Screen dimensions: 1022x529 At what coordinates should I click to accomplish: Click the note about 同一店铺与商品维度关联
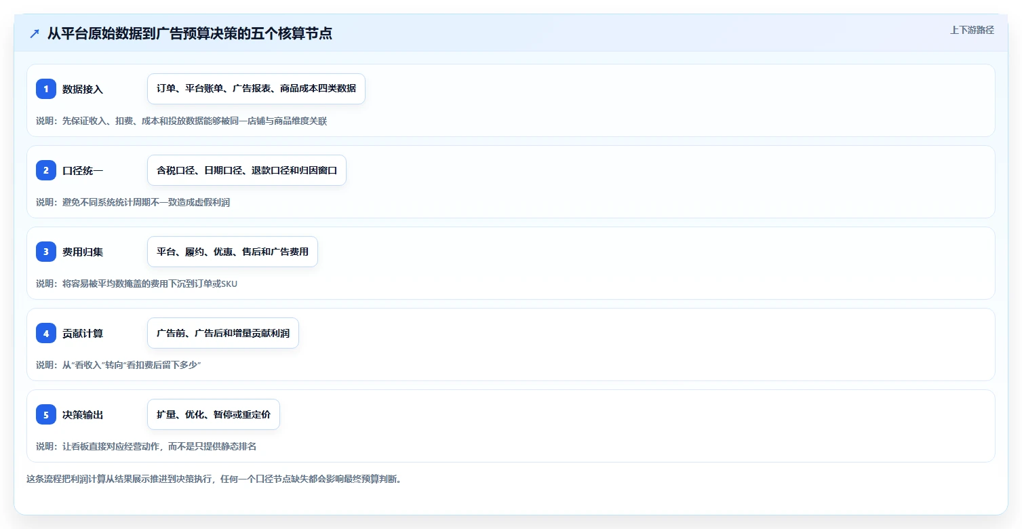[182, 121]
